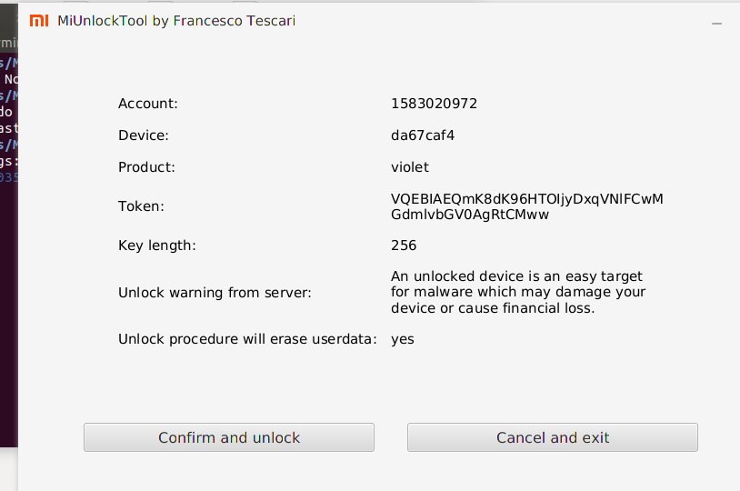740x491 pixels.
Task: Minimize the MiUnlockTool window
Action: 716,23
